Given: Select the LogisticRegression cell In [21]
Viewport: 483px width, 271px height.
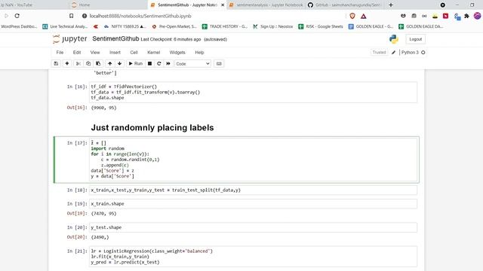Looking at the screenshot, I should (x=254, y=257).
